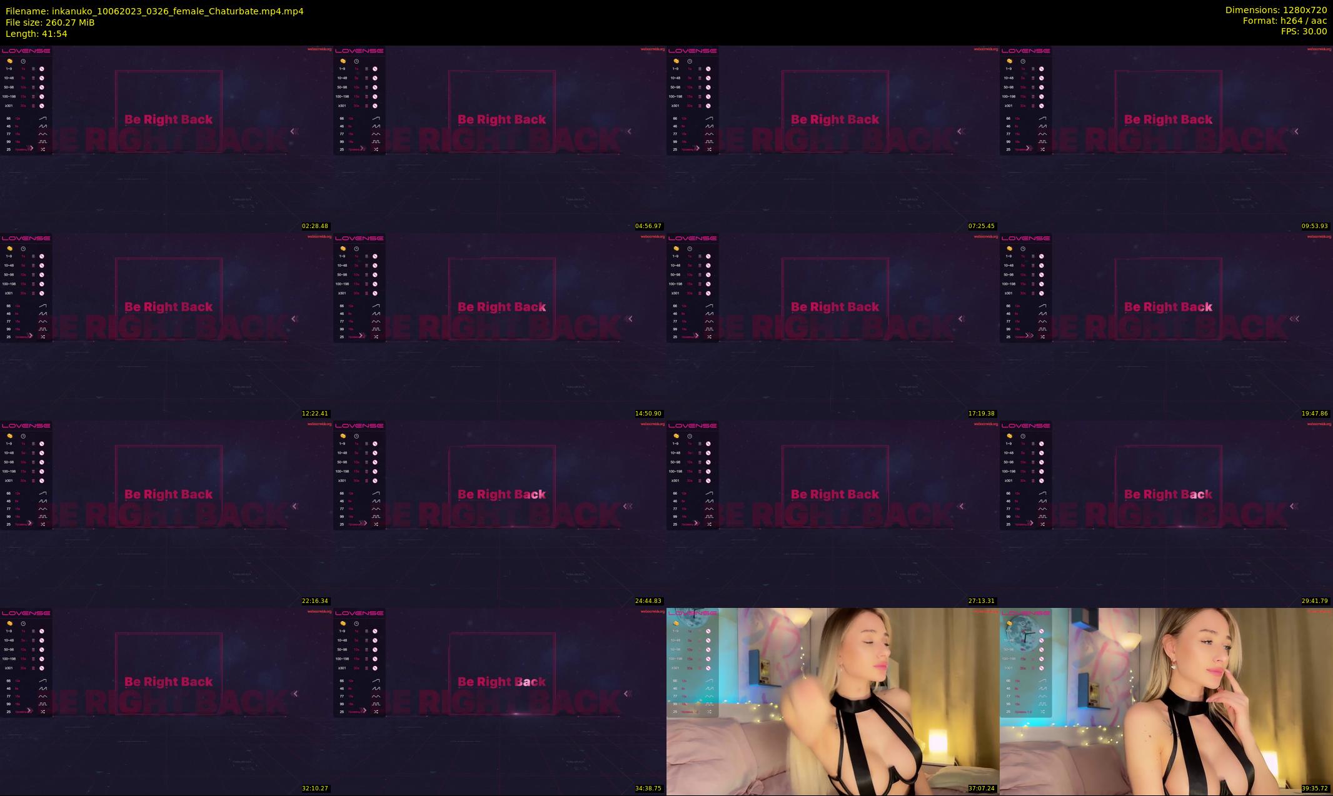This screenshot has width=1333, height=796.
Task: Pick the preview frame timestamped 27:13.31
Action: (833, 514)
